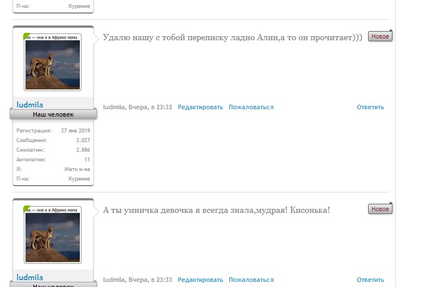Click the registration date 27 янв 2019

[x=76, y=130]
